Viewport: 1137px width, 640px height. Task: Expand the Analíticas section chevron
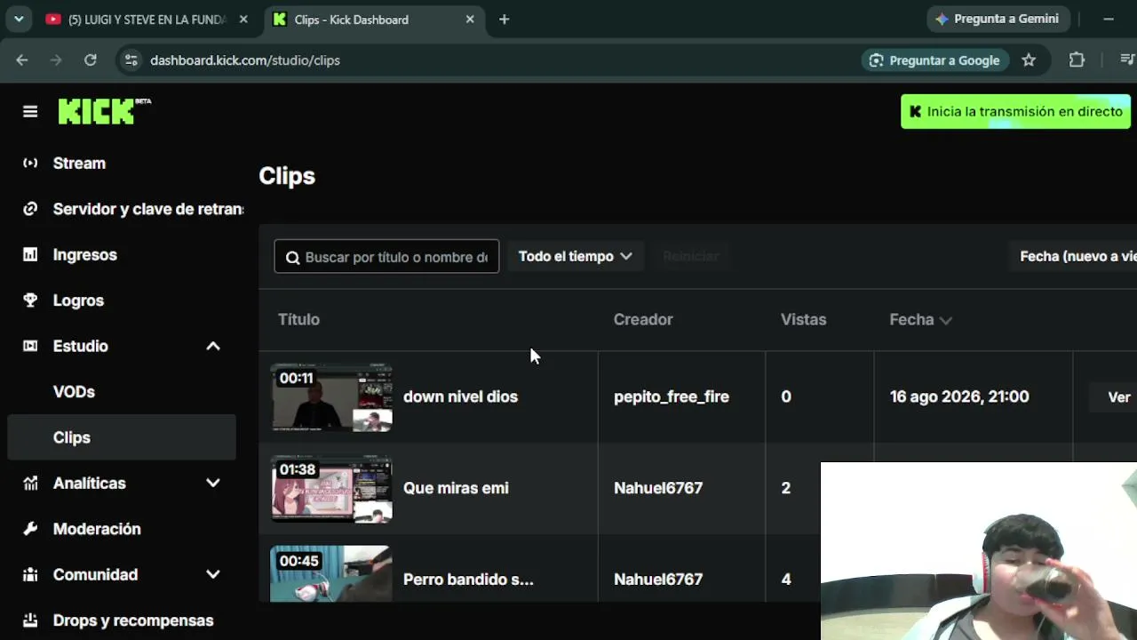click(x=213, y=483)
